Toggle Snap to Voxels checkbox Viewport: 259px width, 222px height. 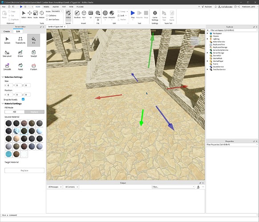pos(23,99)
